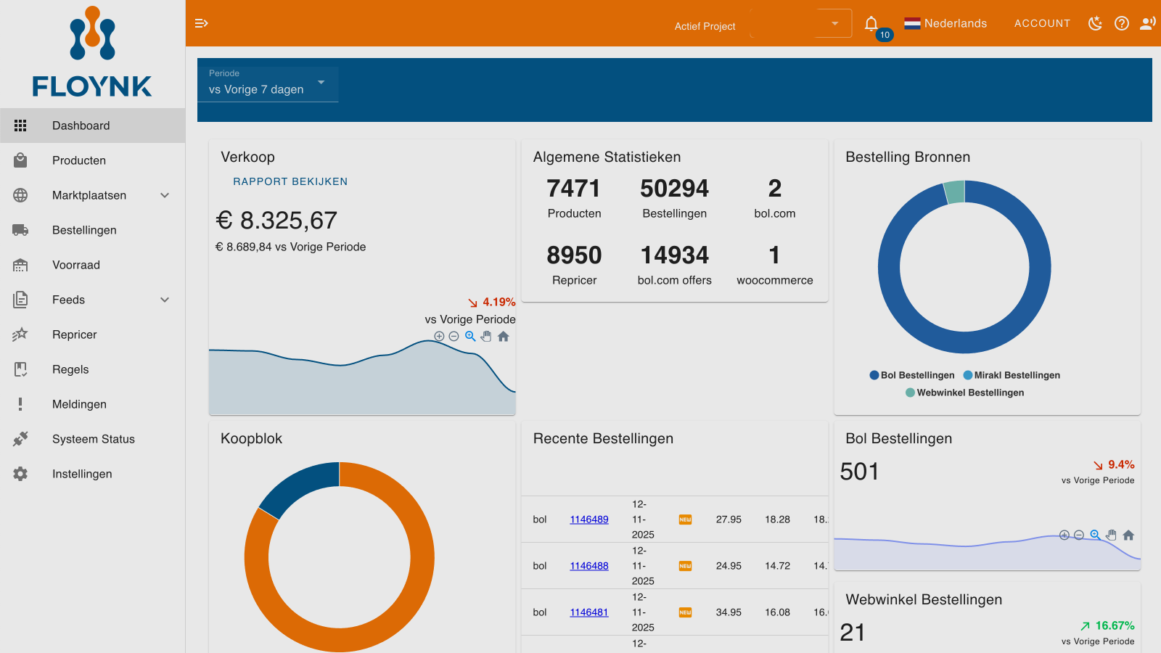Open the Actief Project dropdown
1161x653 pixels.
coord(801,24)
